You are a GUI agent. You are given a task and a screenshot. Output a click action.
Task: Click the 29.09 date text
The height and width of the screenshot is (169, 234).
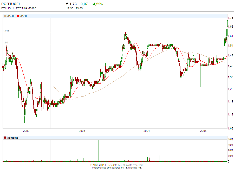(79, 8)
